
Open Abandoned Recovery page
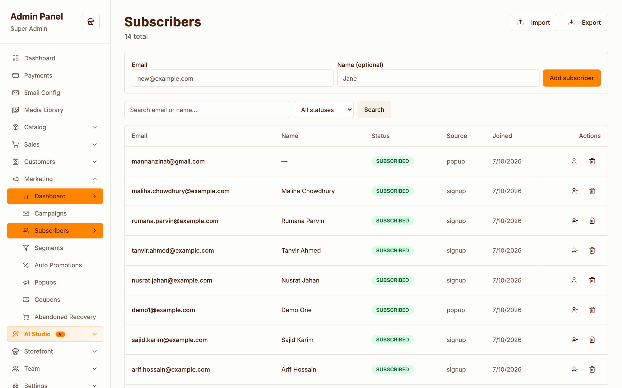tap(55, 317)
